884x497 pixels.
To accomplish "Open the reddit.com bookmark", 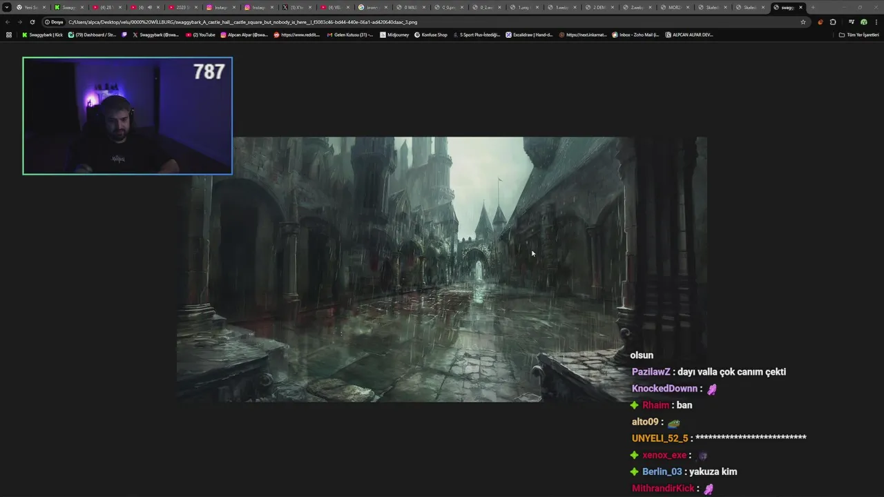I will click(x=297, y=35).
